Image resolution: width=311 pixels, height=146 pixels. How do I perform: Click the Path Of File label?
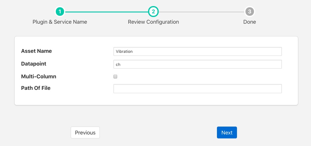point(36,88)
